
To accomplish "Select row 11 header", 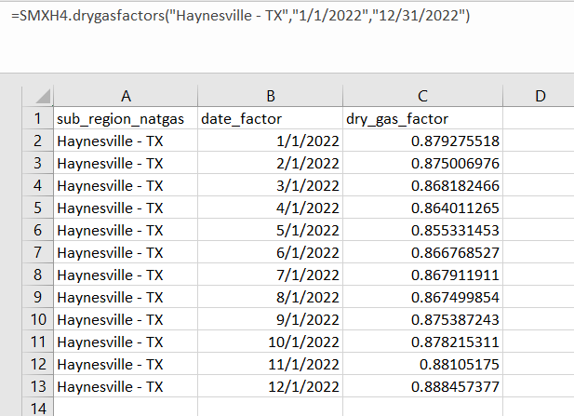I will (x=38, y=342).
